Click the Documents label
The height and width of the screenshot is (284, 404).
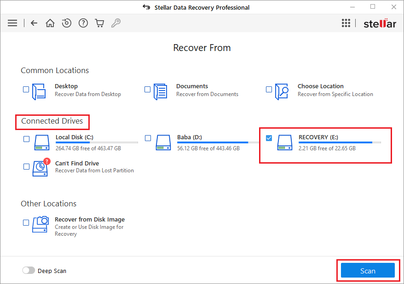click(x=192, y=86)
